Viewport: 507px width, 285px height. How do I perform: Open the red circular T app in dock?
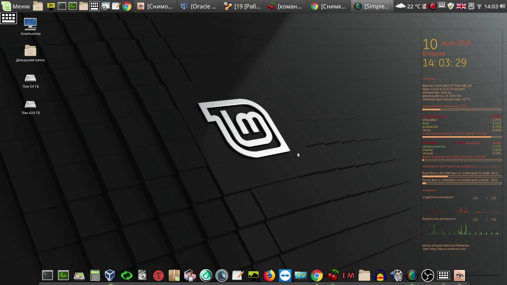pyautogui.click(x=158, y=275)
